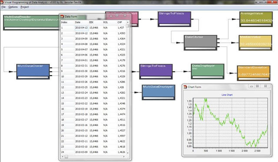Select the MultiDataCloner node block

33,72
